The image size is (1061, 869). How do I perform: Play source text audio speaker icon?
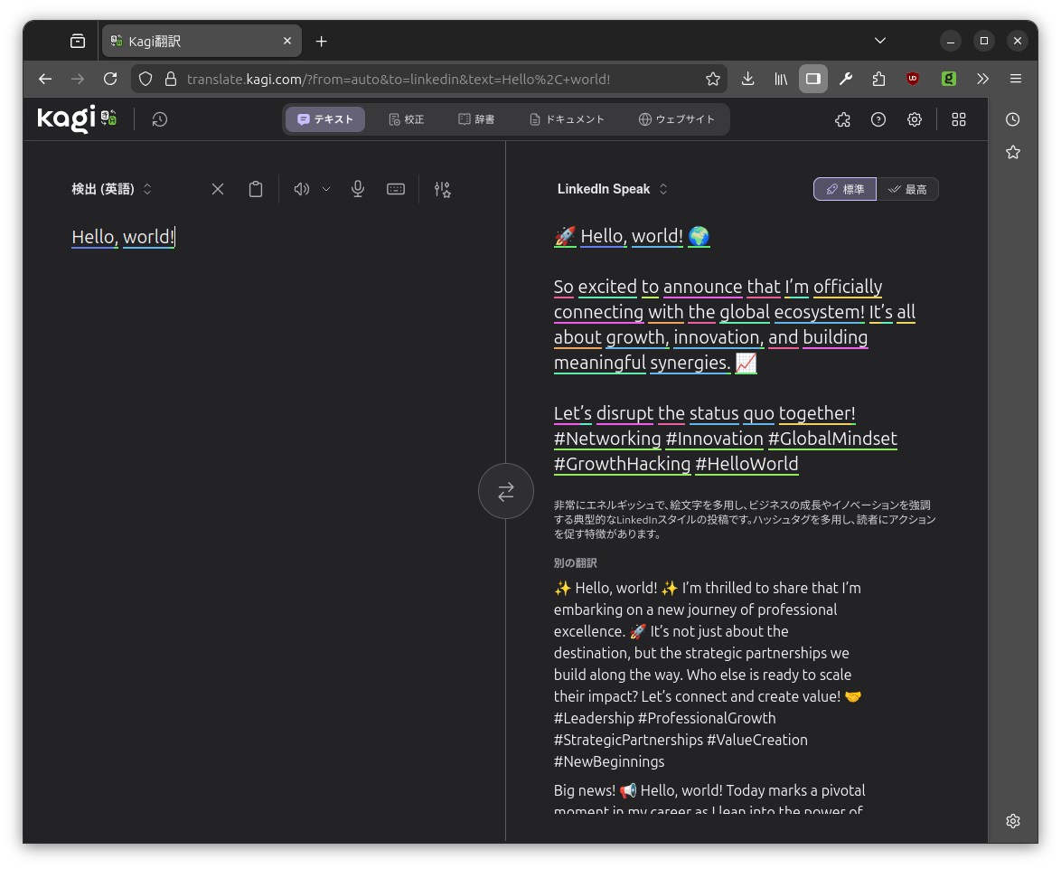[302, 189]
